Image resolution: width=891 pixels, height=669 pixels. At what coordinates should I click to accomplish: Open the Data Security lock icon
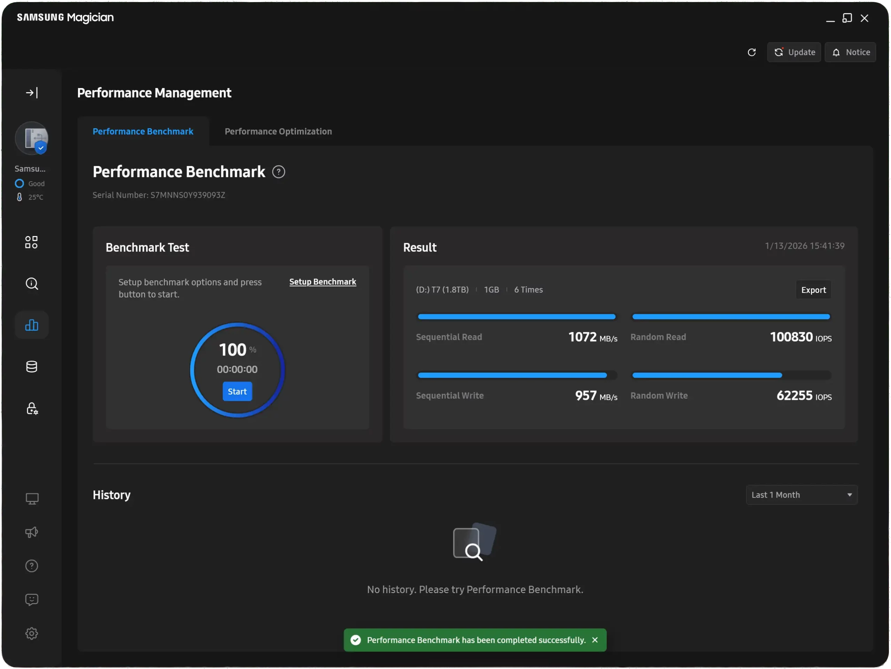[32, 409]
